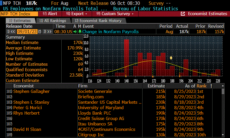
Task: Click Santander US Capital Markets firm
Action: [110, 102]
